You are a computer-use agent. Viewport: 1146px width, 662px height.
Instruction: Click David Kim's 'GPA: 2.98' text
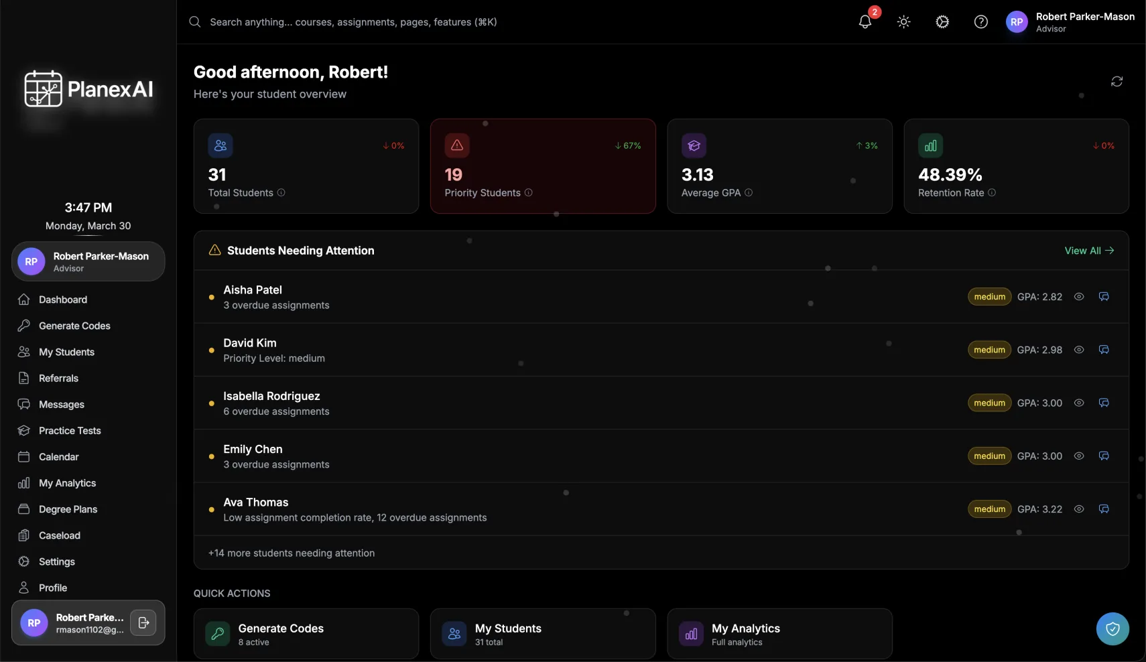pos(1039,350)
